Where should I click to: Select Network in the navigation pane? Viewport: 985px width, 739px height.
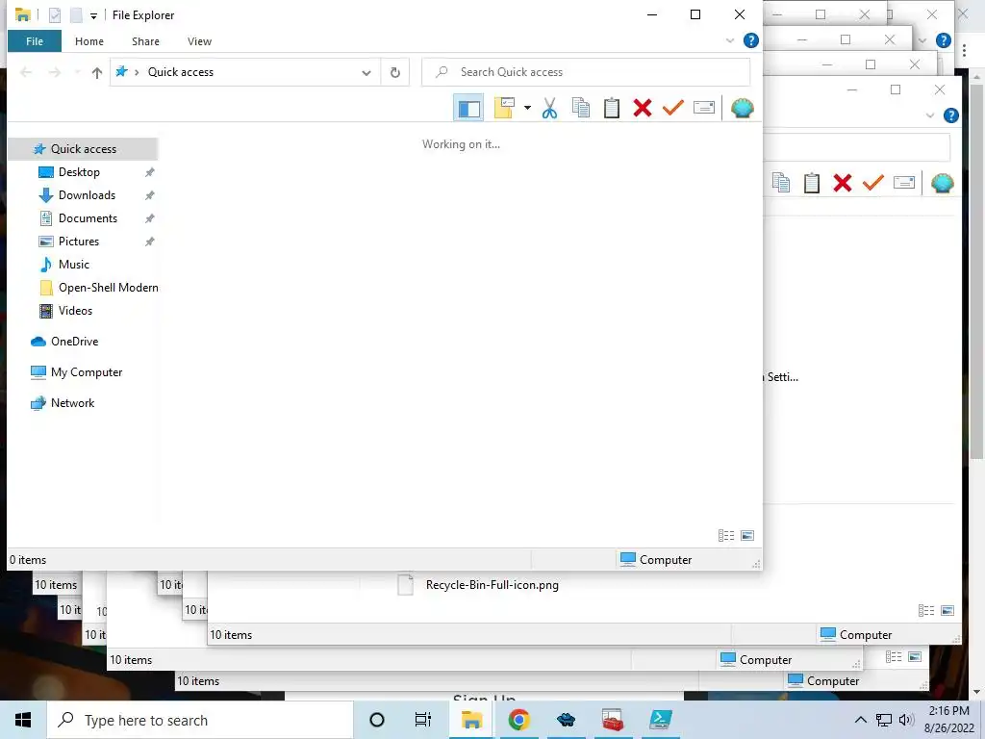[72, 403]
